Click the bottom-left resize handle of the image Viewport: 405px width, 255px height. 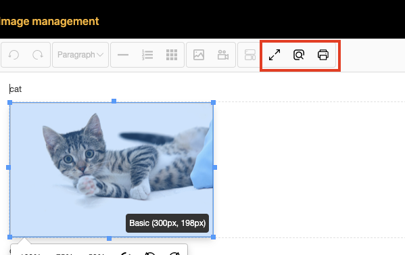10,237
